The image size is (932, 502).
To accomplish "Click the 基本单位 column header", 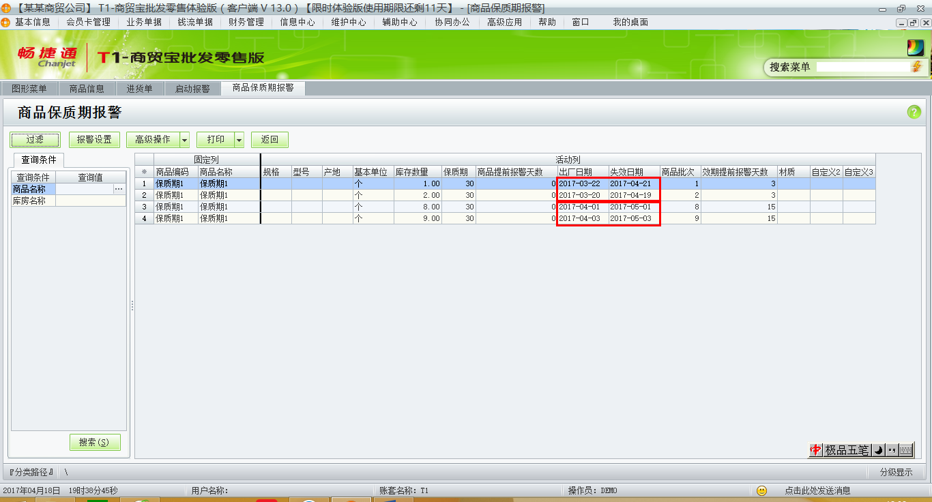I will [373, 172].
